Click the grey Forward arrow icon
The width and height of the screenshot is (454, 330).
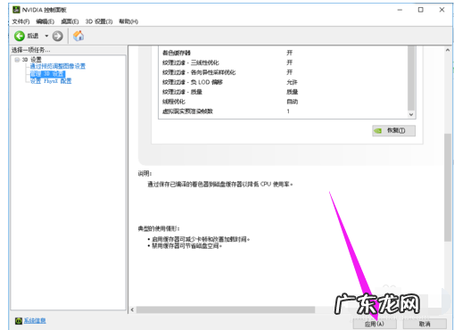(58, 36)
